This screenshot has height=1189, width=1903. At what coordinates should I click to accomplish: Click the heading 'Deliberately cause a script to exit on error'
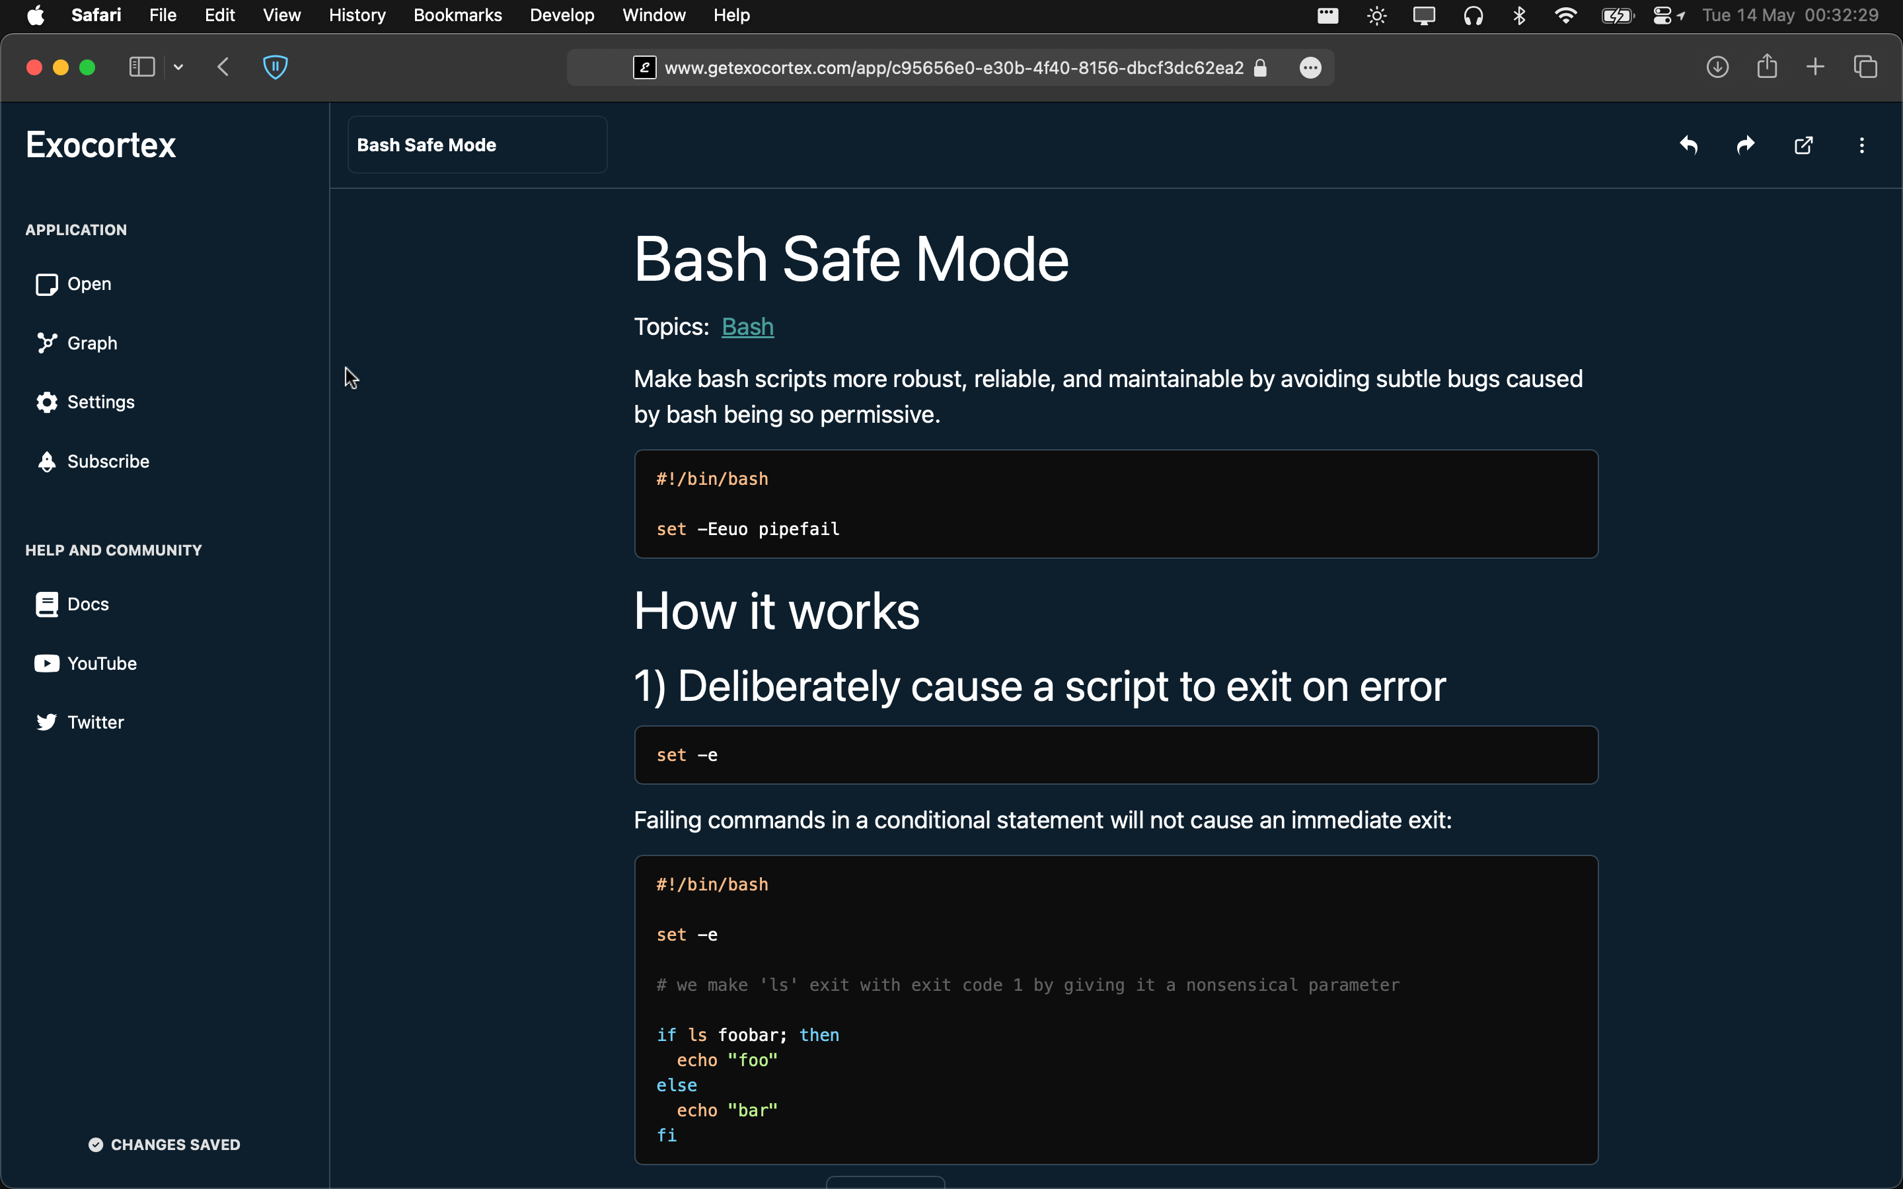1061,686
